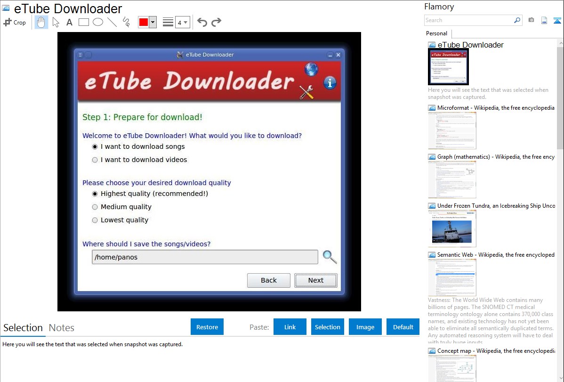Image resolution: width=564 pixels, height=382 pixels.
Task: Choose Medium quality option
Action: click(122, 207)
